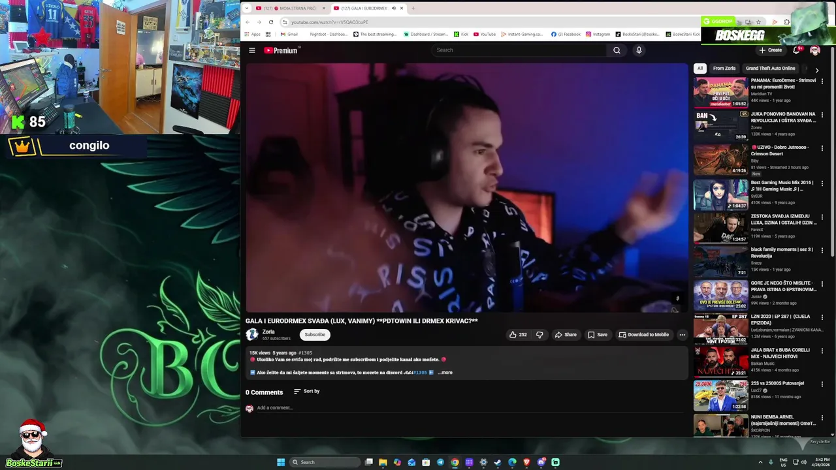Open the YouTube hamburger guide menu
This screenshot has height=470, width=836.
[252, 50]
